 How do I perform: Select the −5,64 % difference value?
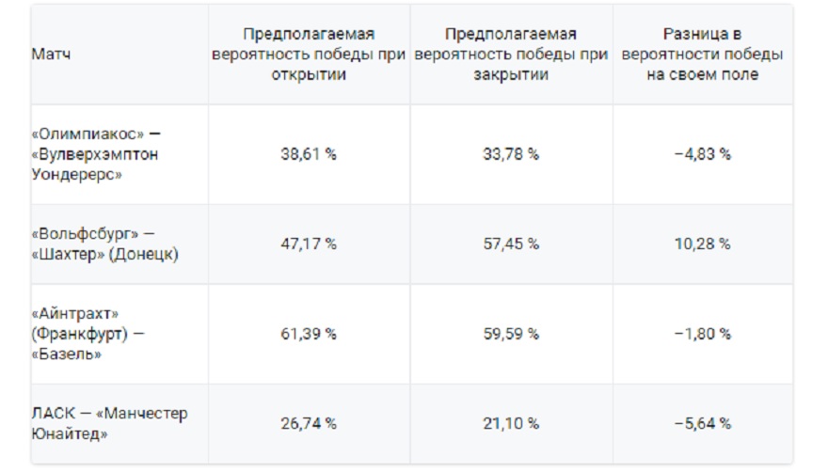tap(702, 423)
